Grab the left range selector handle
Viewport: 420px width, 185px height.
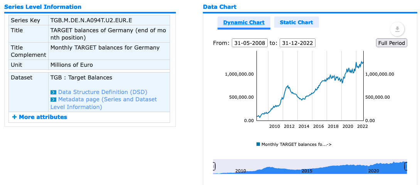214,167
